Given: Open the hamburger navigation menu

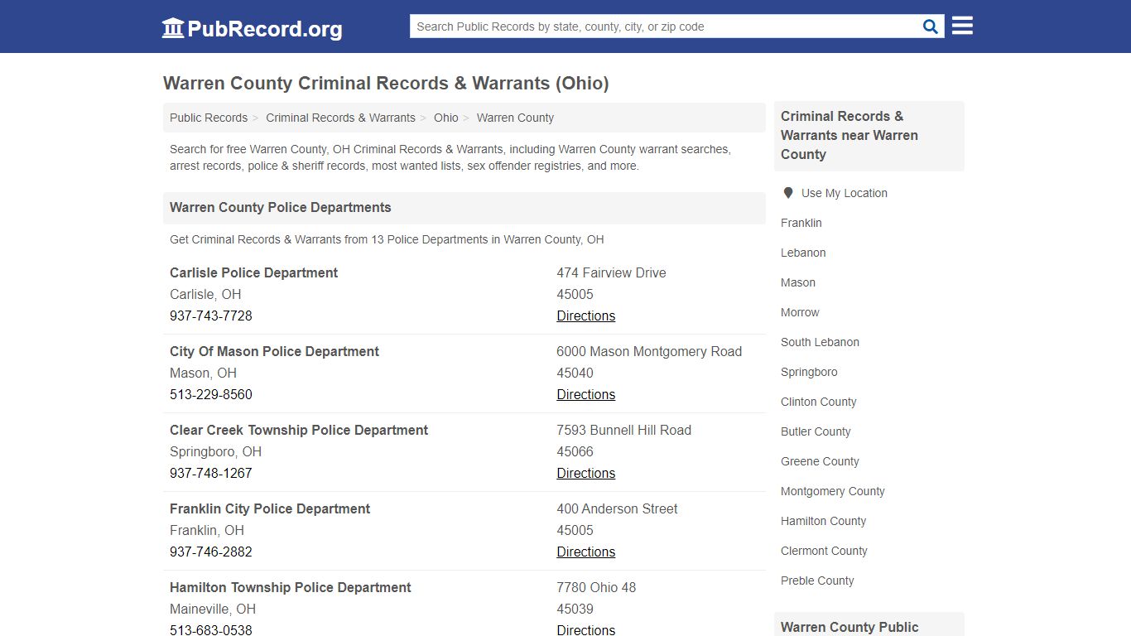Looking at the screenshot, I should pyautogui.click(x=961, y=26).
